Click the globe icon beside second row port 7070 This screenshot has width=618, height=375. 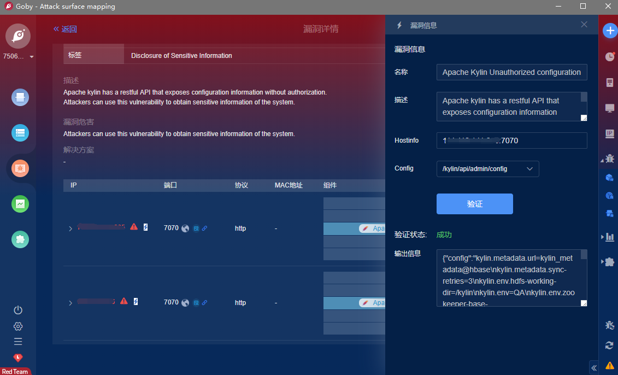185,302
